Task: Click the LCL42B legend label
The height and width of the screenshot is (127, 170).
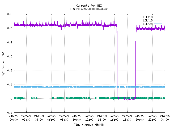Action: 148,24
